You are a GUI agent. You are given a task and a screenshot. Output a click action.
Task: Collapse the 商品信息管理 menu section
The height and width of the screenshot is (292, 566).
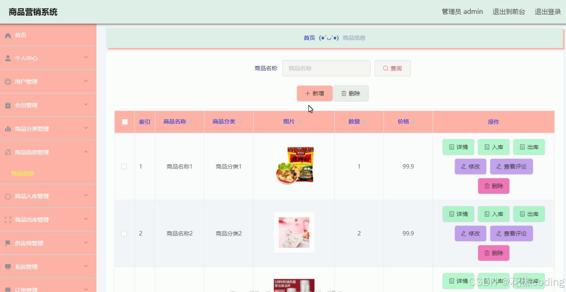coord(48,152)
